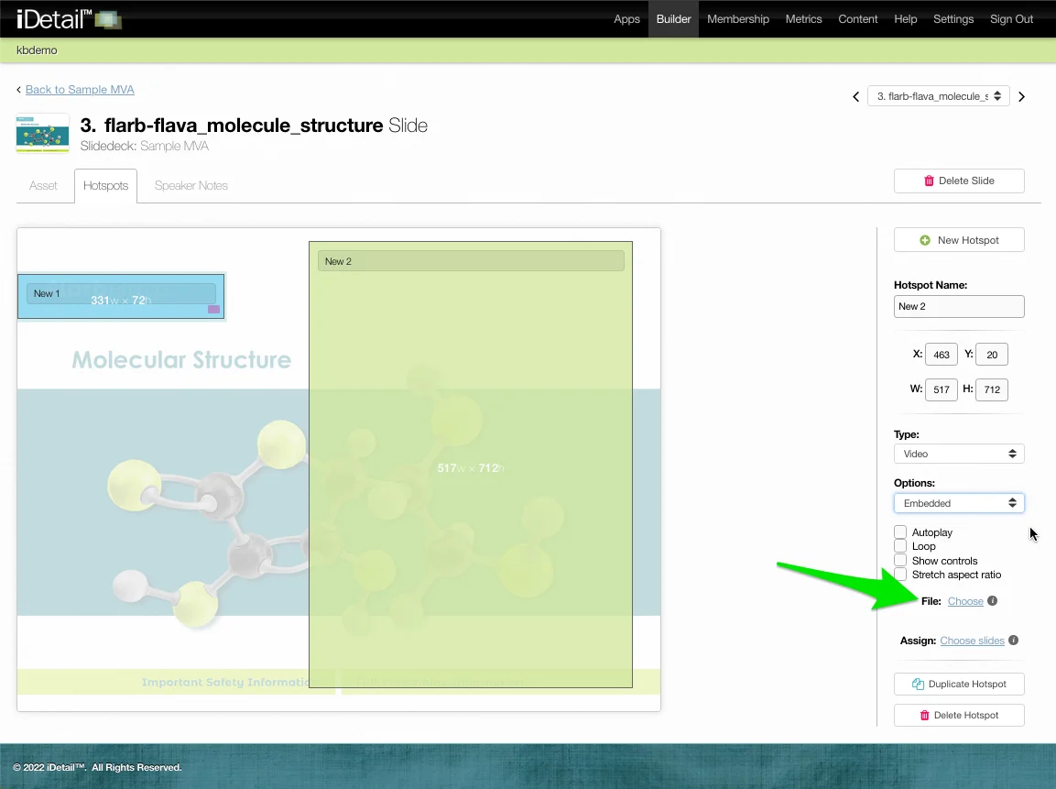Click Back to Sample MVA link
The image size is (1056, 789).
[80, 90]
